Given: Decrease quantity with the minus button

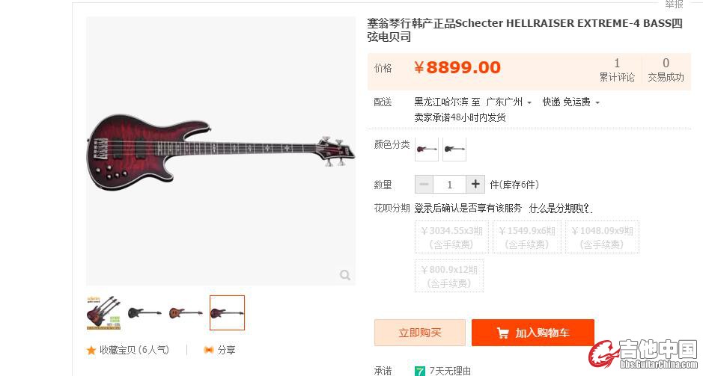Looking at the screenshot, I should pyautogui.click(x=424, y=184).
